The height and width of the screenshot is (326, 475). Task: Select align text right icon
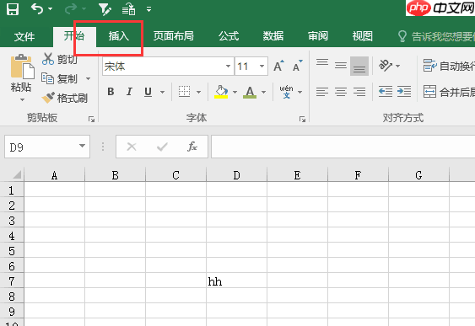click(359, 92)
